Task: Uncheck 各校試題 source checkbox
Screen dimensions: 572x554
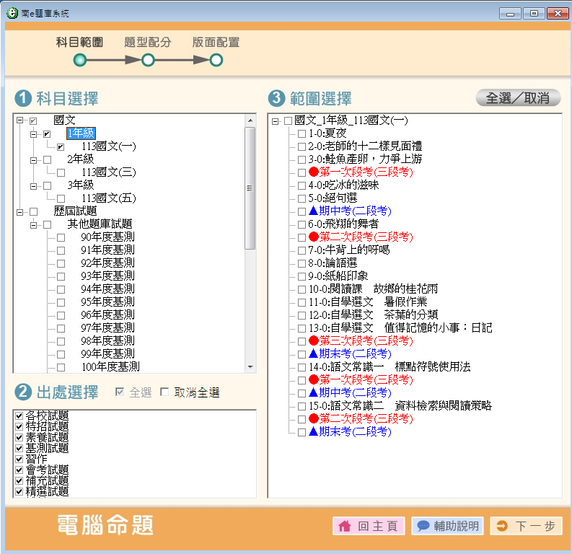Action: tap(19, 415)
